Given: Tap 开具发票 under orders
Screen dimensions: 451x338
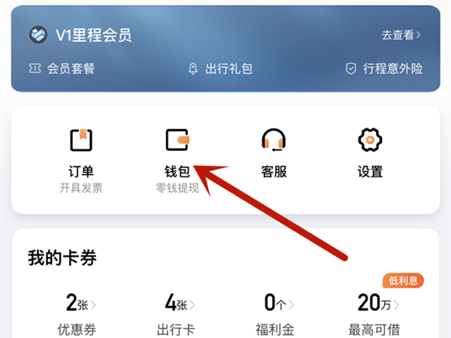Looking at the screenshot, I should pyautogui.click(x=81, y=188).
